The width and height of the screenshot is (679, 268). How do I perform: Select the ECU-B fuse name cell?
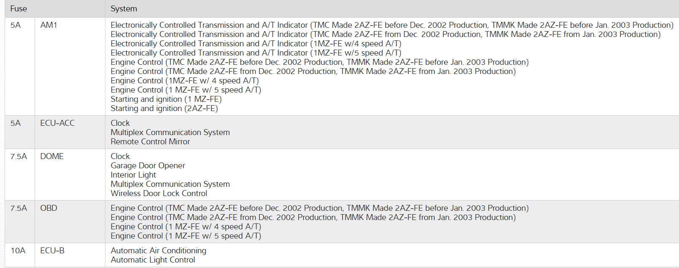52,251
